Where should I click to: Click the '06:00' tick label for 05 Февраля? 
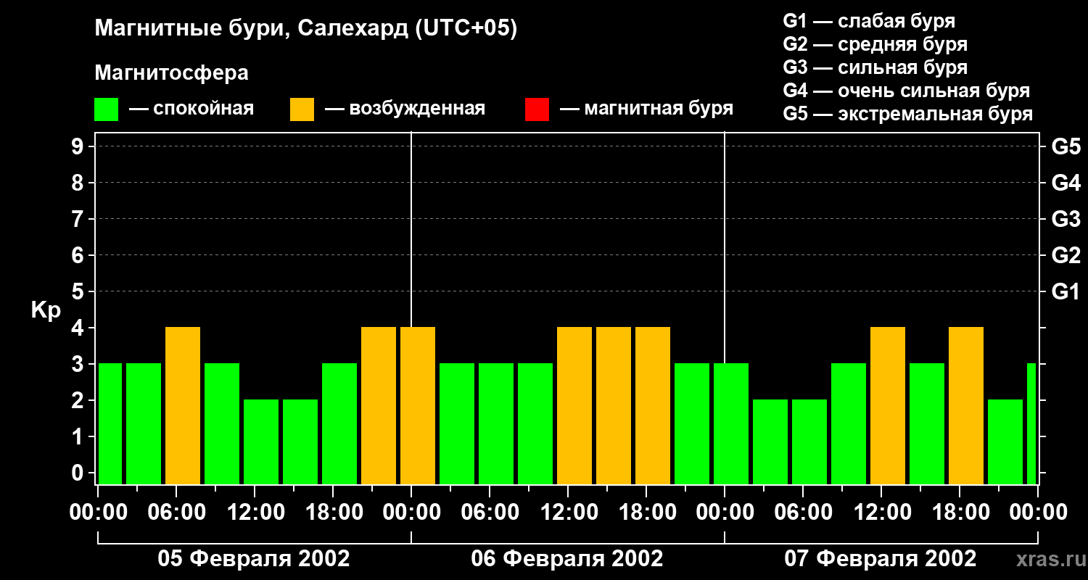(176, 513)
